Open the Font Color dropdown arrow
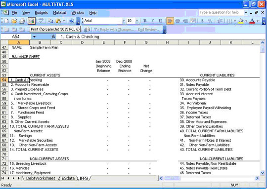 pos(257,21)
